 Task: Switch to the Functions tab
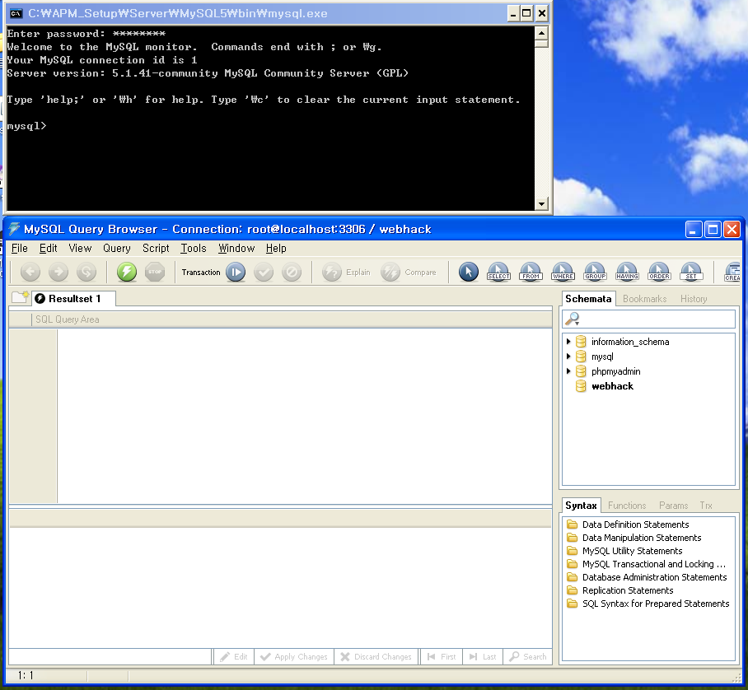click(626, 506)
